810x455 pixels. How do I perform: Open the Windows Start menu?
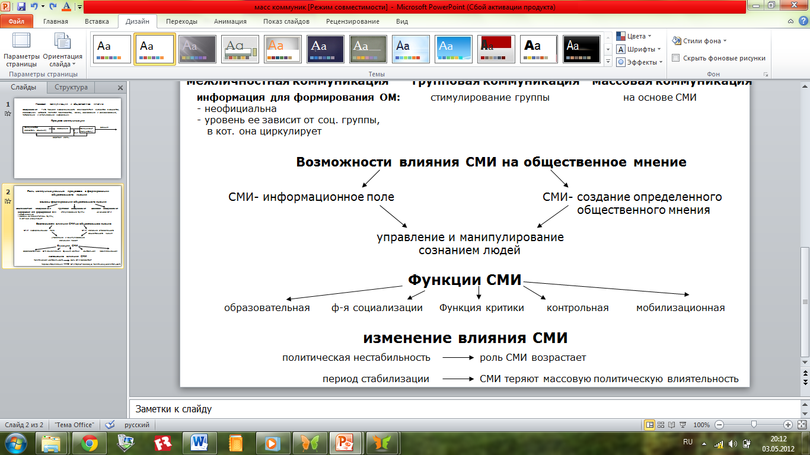click(16, 443)
